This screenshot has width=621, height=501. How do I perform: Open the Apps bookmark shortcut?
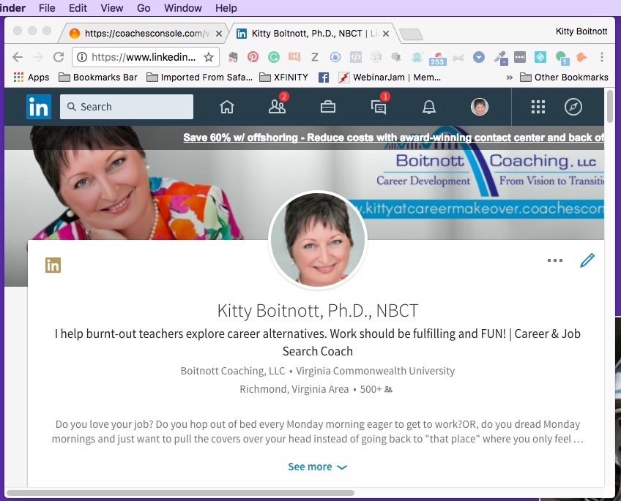tap(31, 77)
